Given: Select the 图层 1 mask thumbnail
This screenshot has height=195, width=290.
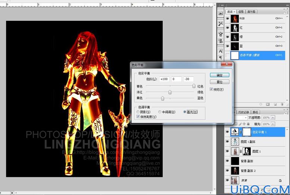Looking at the screenshot, I should tap(247, 151).
